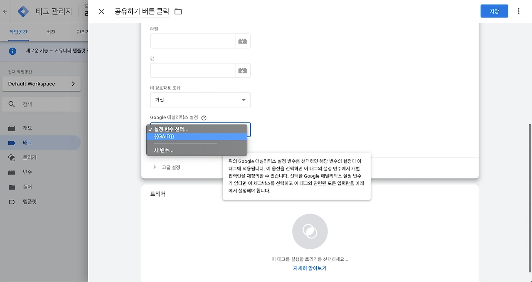Viewport: 532px width, 282px height.
Task: Click the search magnifier icon
Action: (12, 105)
